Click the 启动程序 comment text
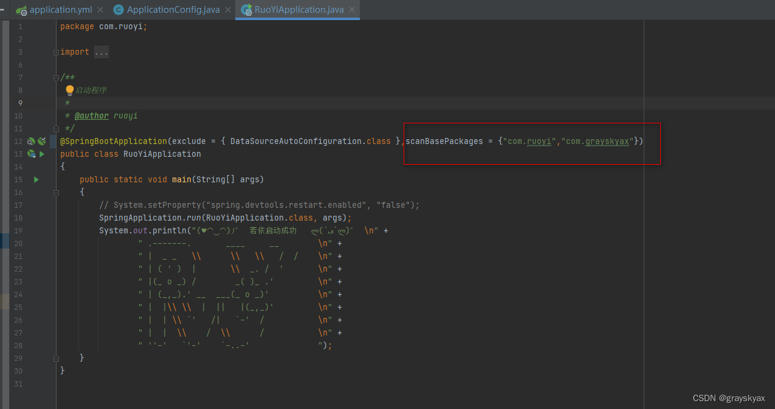This screenshot has width=775, height=409. click(91, 90)
